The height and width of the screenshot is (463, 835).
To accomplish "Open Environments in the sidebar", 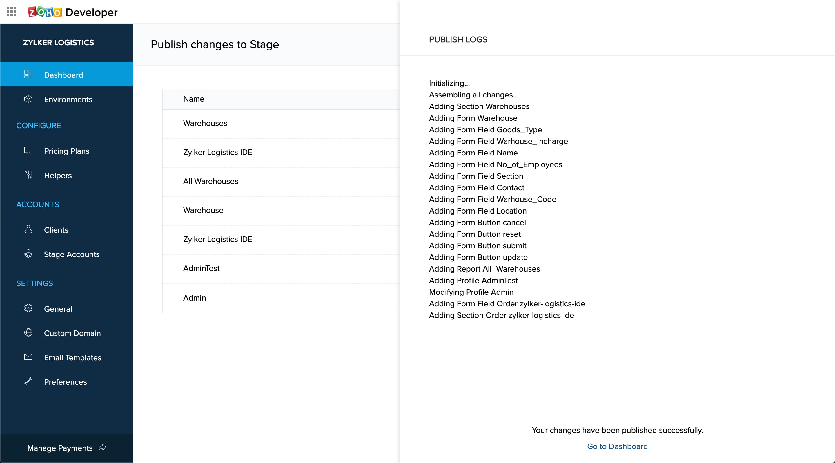I will 67,99.
